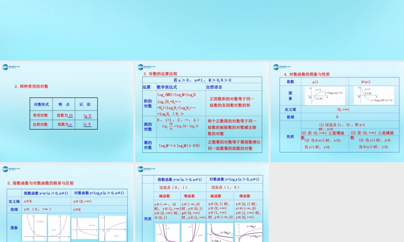Click the quotient formula with M/N fraction
This screenshot has width=404, height=242.
[x=180, y=126]
